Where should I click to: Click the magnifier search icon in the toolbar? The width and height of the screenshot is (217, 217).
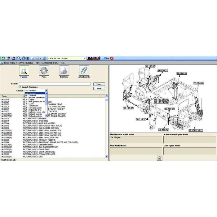(19, 58)
